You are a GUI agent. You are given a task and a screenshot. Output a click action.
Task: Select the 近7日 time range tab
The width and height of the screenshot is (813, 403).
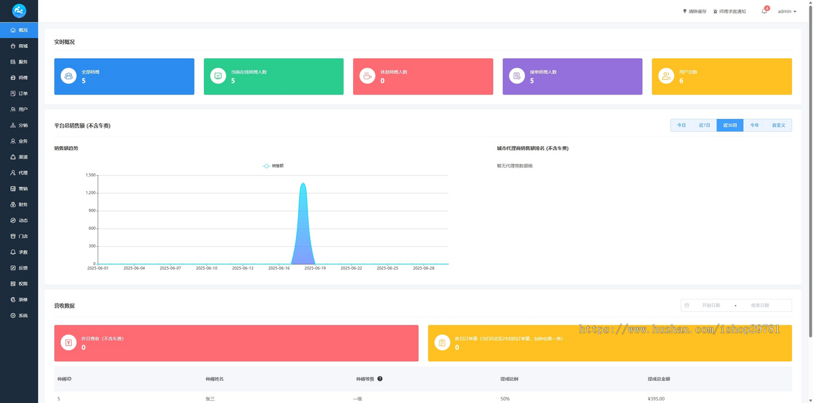click(705, 125)
